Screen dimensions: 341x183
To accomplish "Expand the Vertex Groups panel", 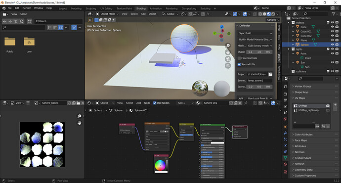I will 315,87.
